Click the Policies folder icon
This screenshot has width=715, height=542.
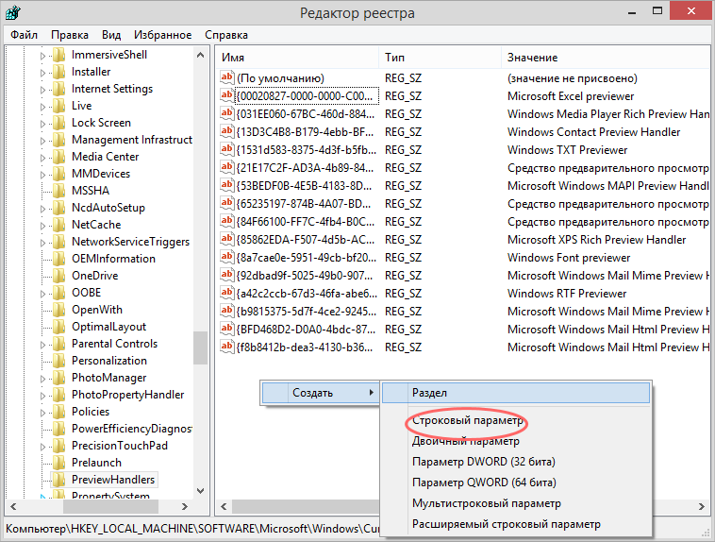tap(58, 412)
